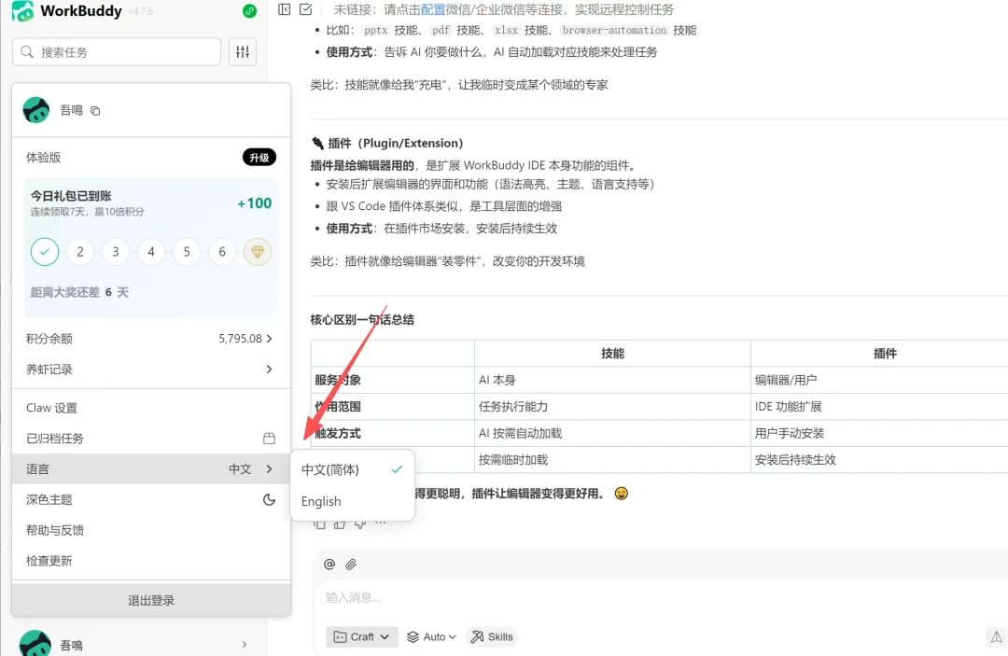This screenshot has height=656, width=1008.
Task: Toggle dark theme moon icon
Action: [270, 499]
